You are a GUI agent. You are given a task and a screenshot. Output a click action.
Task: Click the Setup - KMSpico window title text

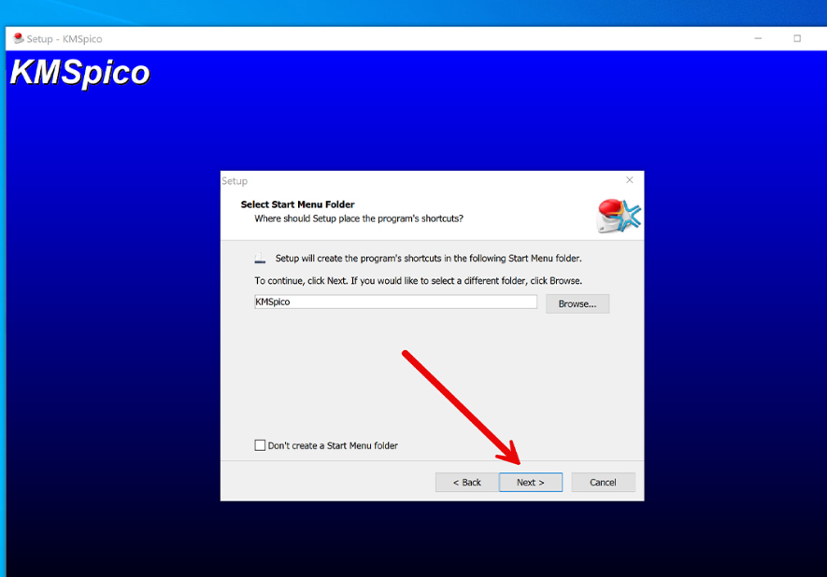point(64,39)
